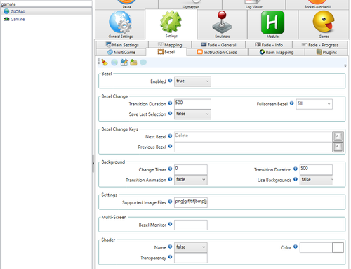Expand the Save Last Selection dropdown
Screen dimensions: 351x269
(x=192, y=114)
